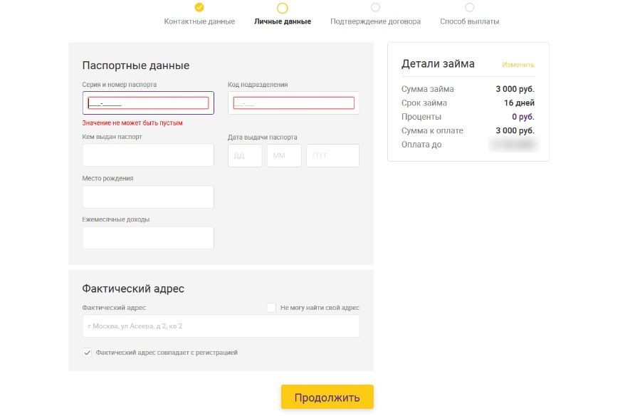Screen dimensions: 635x416
Task: Go to Подтверждение договора step label
Action: [x=375, y=21]
